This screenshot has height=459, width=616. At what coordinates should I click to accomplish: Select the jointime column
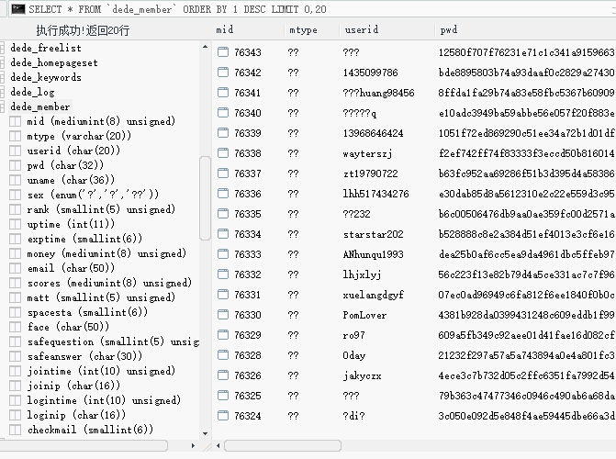(x=101, y=371)
